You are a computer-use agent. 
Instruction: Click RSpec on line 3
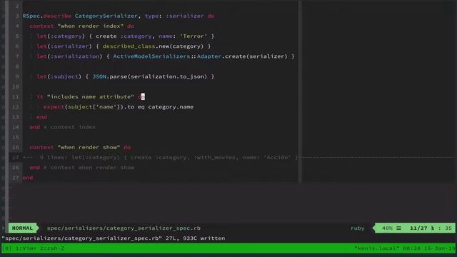[31, 16]
